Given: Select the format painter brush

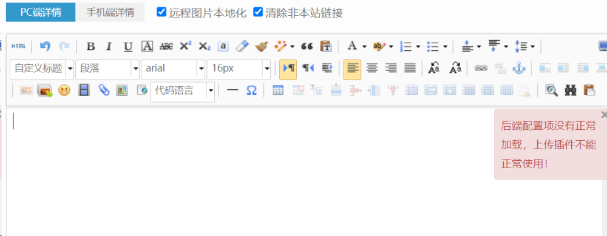Looking at the screenshot, I should 261,47.
